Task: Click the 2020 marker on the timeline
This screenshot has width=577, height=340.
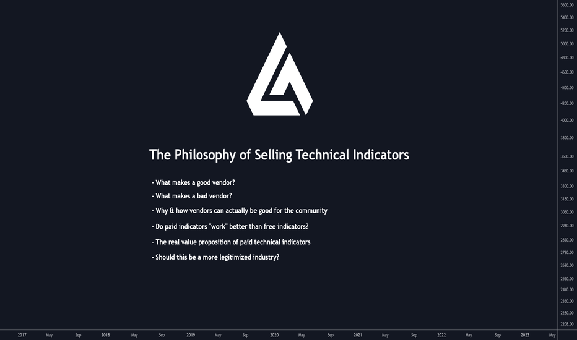Action: tap(274, 335)
